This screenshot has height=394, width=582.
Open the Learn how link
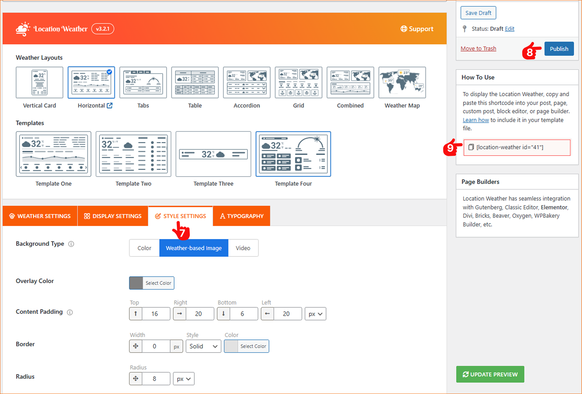pos(476,120)
